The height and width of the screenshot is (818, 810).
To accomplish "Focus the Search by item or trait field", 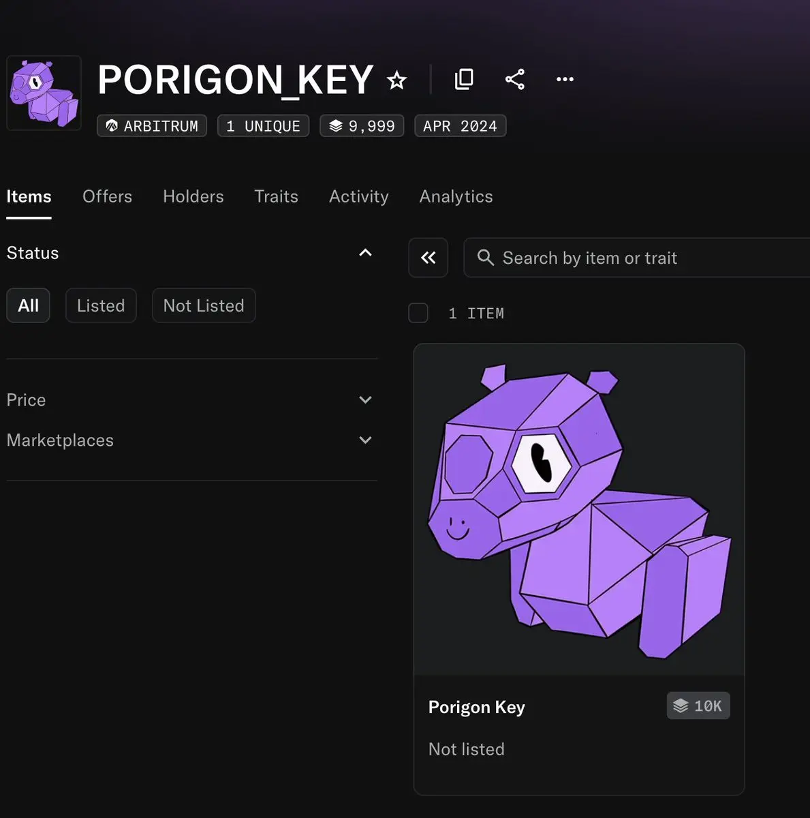I will [x=637, y=258].
